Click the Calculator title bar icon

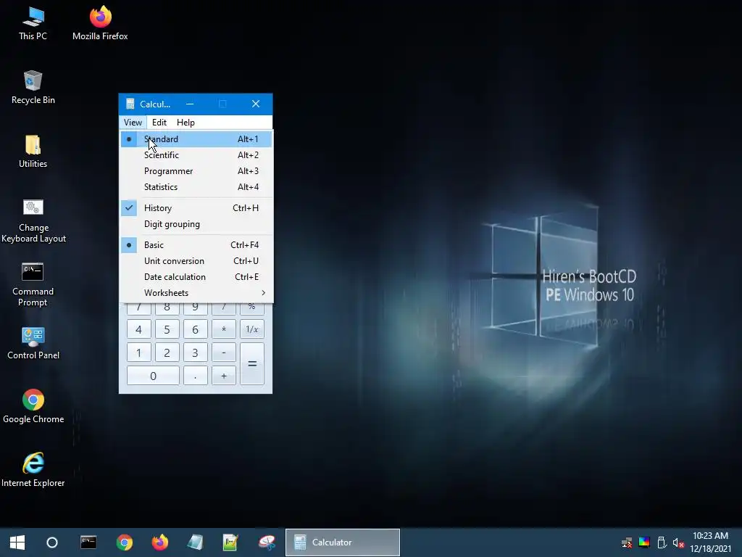(x=130, y=104)
